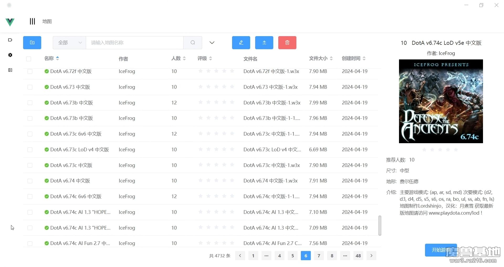Open the settings gear in sidebar
This screenshot has height=267, width=504.
click(x=10, y=55)
